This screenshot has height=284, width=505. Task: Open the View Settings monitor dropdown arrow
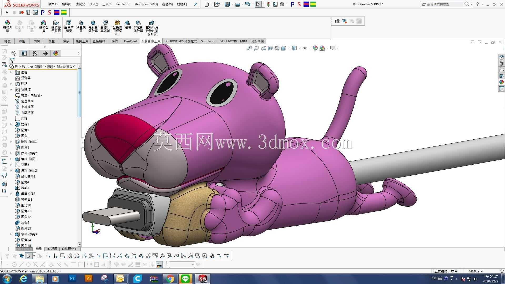pyautogui.click(x=338, y=48)
